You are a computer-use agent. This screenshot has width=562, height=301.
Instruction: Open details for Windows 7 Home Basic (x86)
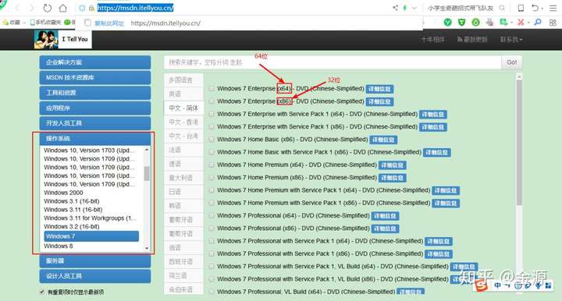(383, 140)
